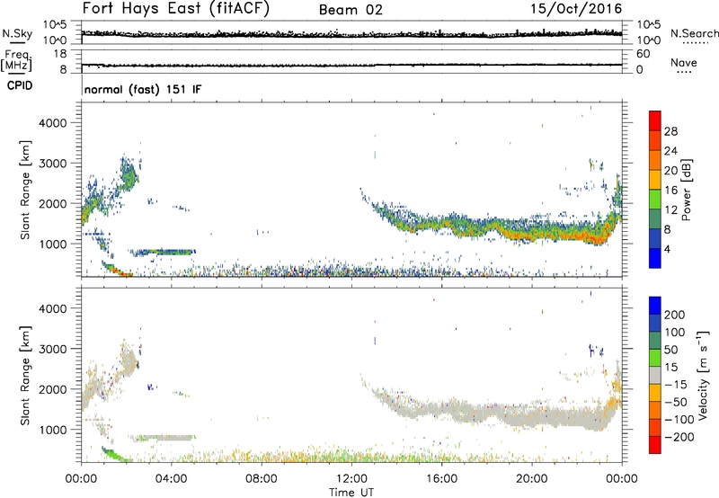The height and width of the screenshot is (498, 719).
Task: Click '1000' tick on velocity panel
Action: click(52, 430)
